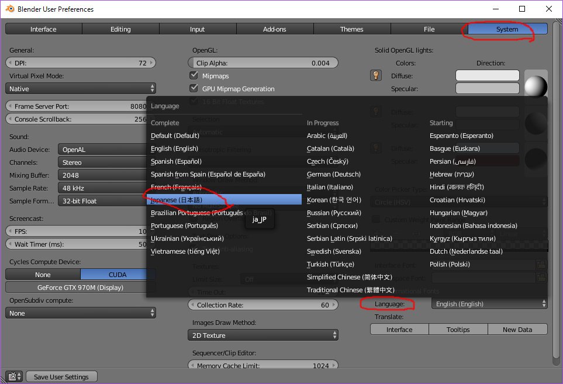
Task: Click the Wait Timer (ms) field
Action: 76,244
